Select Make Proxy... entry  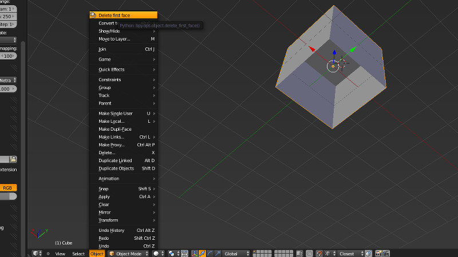point(123,145)
